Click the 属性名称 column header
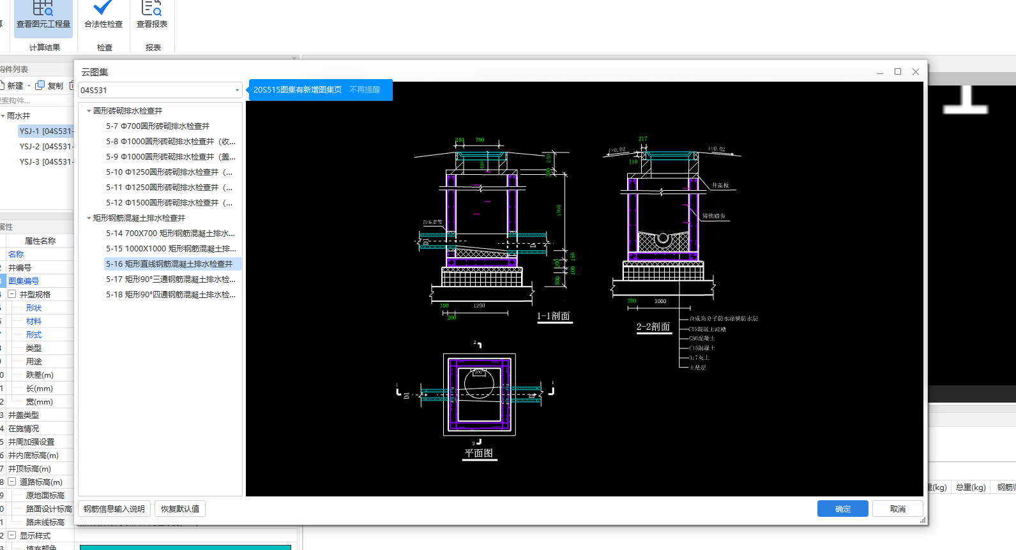1016x550 pixels. click(x=40, y=241)
